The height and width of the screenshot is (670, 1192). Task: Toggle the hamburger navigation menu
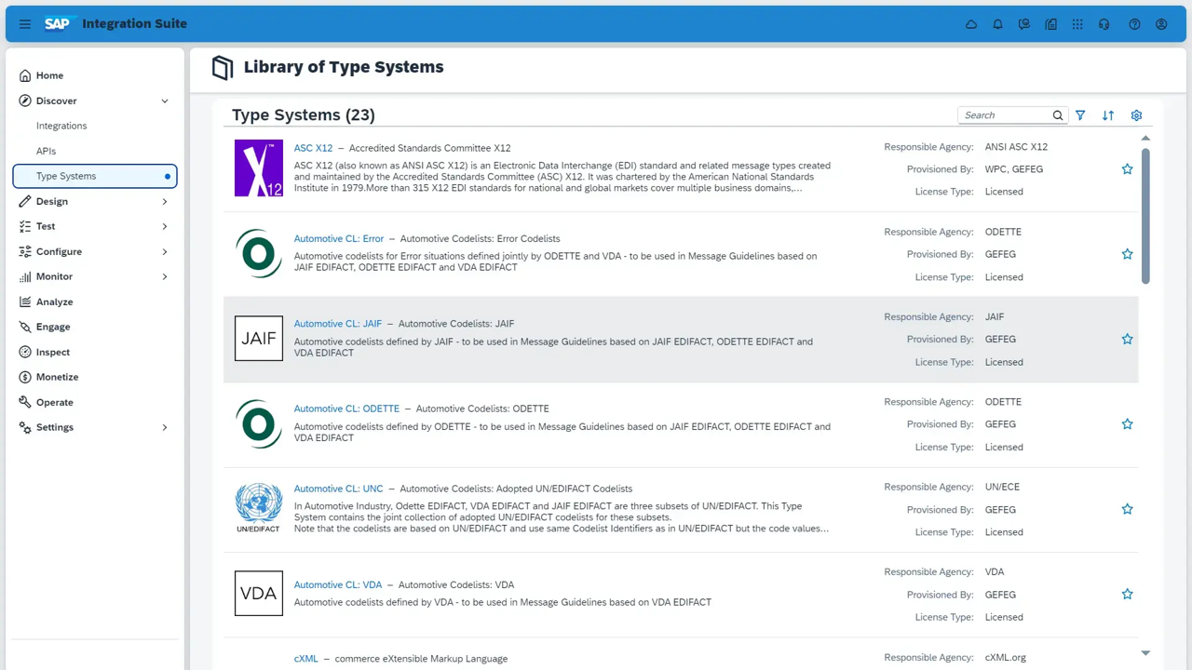(x=25, y=24)
